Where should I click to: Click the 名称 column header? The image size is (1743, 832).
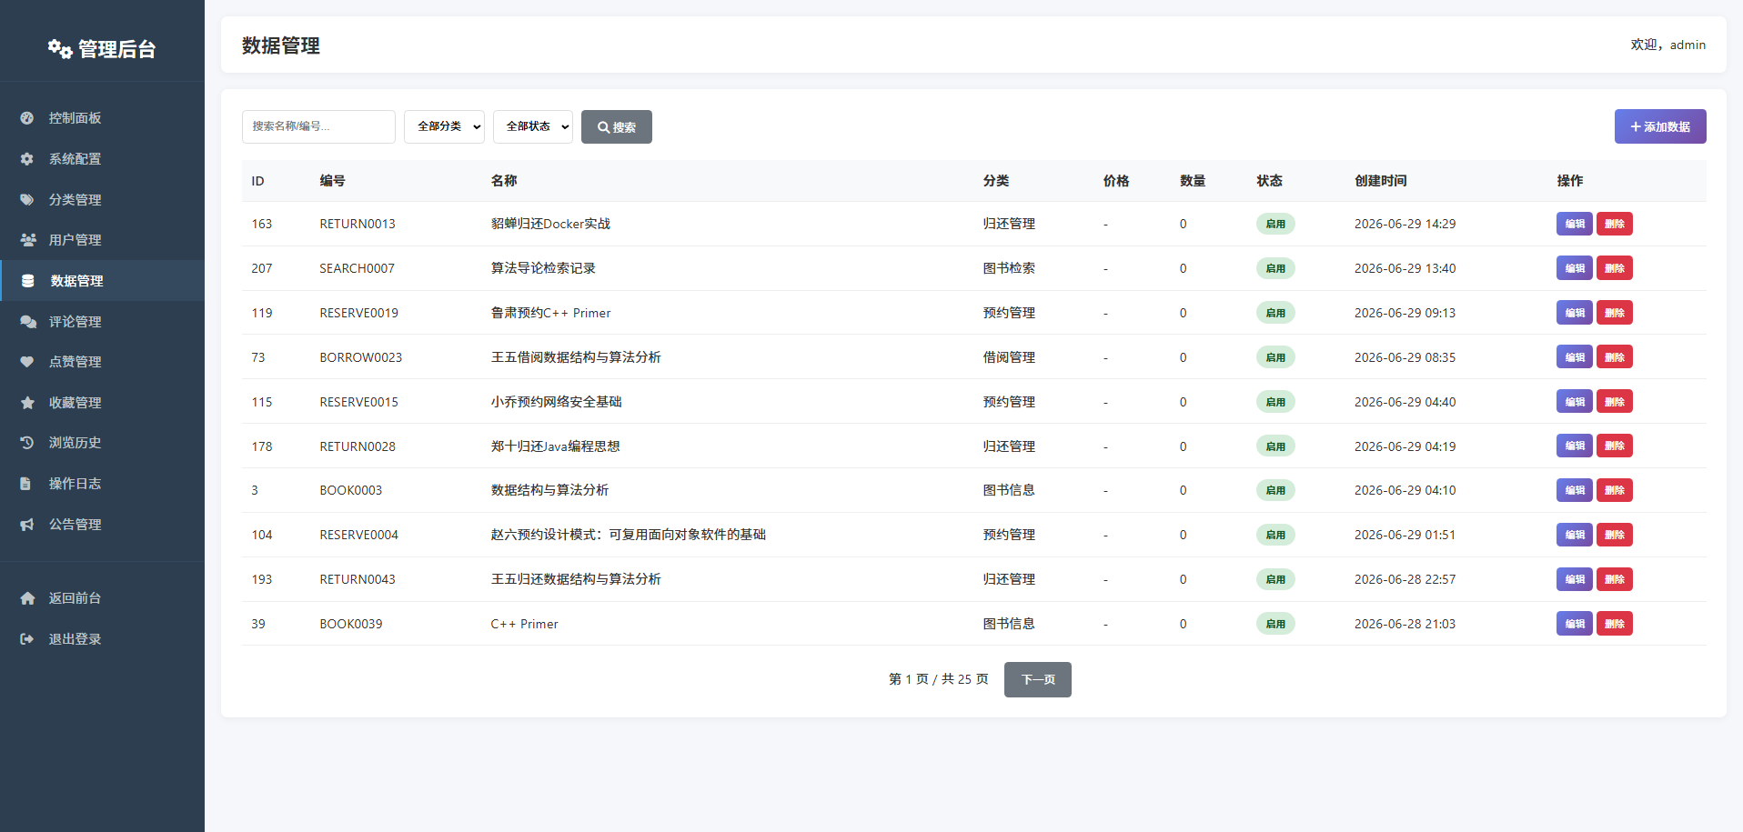504,181
